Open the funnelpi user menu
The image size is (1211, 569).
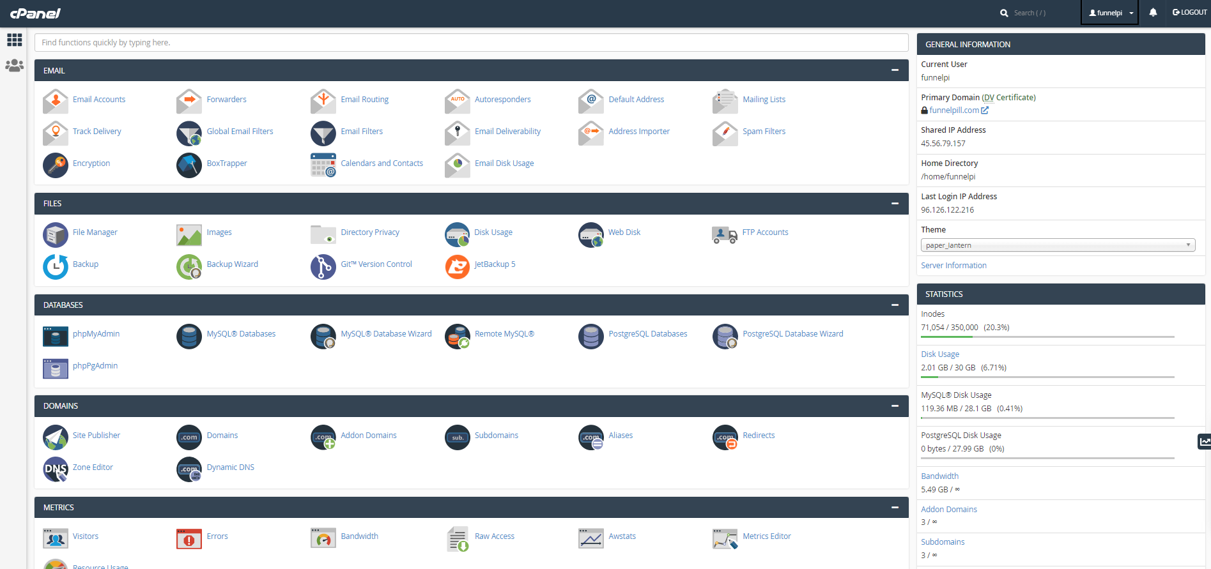tap(1110, 13)
